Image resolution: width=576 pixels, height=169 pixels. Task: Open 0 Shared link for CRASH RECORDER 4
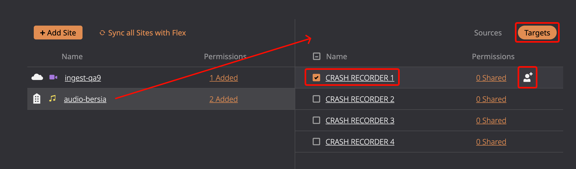[491, 142]
